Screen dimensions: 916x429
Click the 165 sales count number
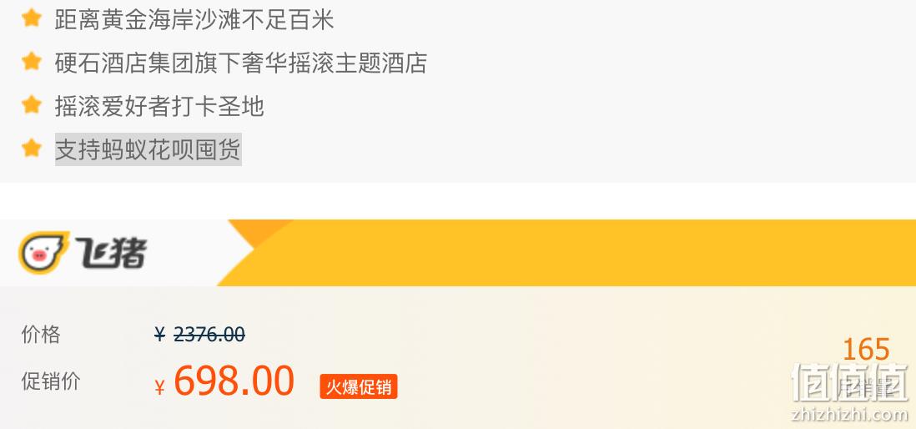coord(866,350)
